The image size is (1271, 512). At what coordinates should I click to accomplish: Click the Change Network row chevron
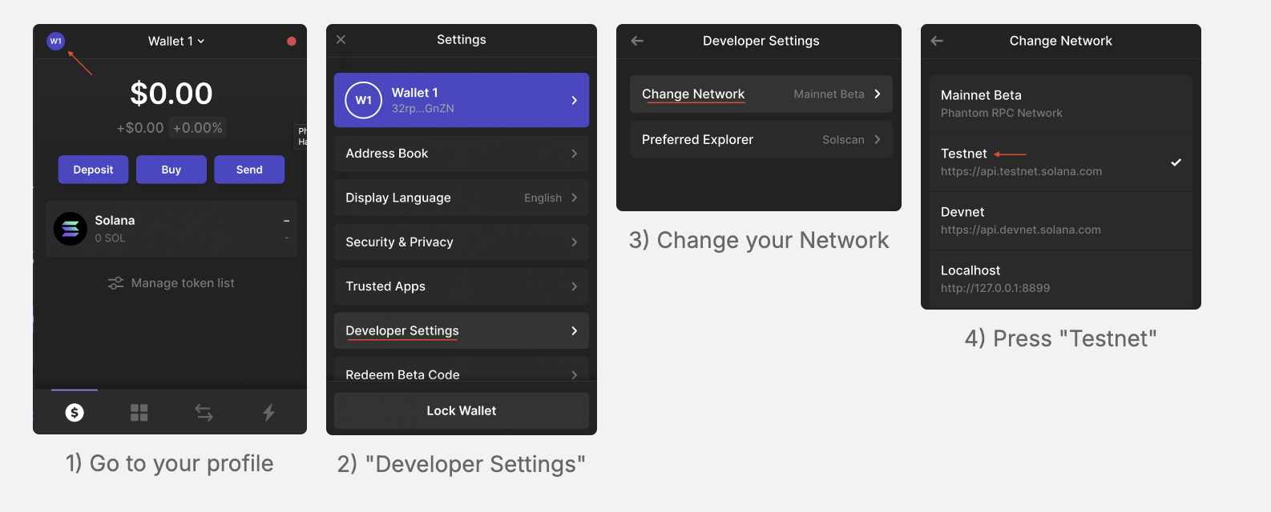coord(878,94)
